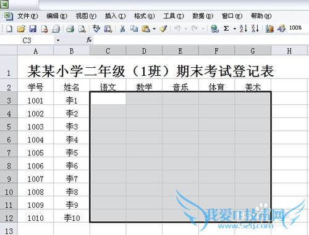This screenshot has height=235, width=309.
Task: Click the fx Insert Function icon
Action: click(89, 40)
